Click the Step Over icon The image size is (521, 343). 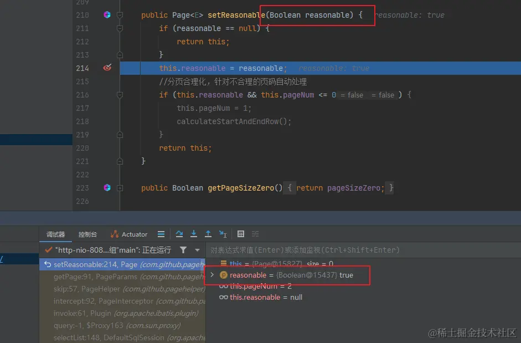coord(179,234)
